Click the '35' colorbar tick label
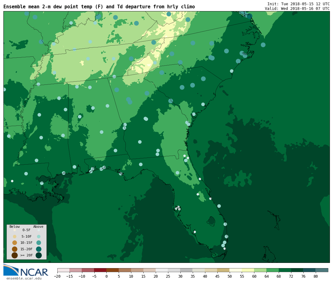 click(x=193, y=276)
